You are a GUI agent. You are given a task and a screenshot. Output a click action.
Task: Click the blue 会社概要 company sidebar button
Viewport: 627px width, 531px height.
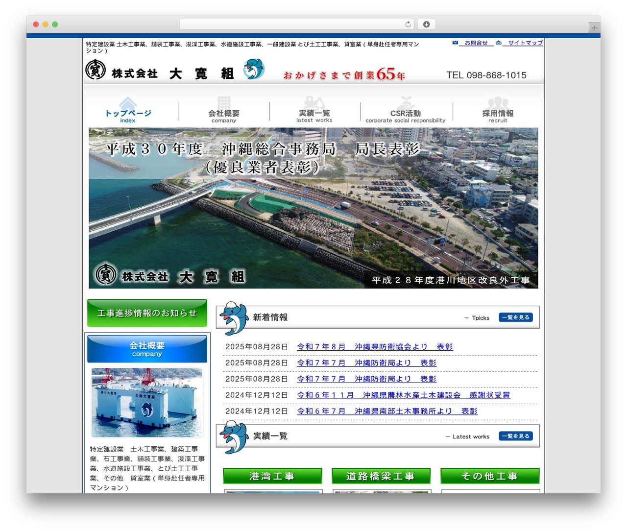click(x=147, y=349)
